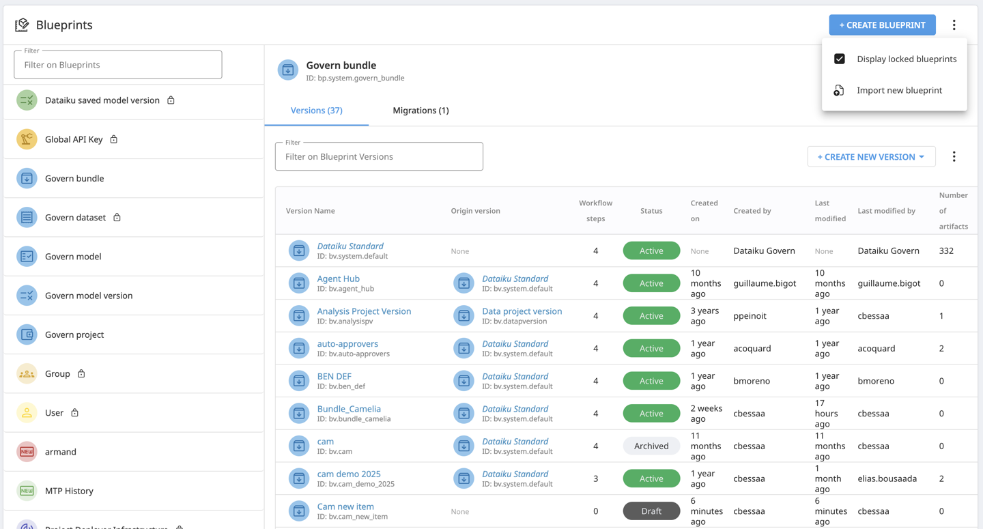
Task: Select the Govern model sidebar item
Action: 134,257
